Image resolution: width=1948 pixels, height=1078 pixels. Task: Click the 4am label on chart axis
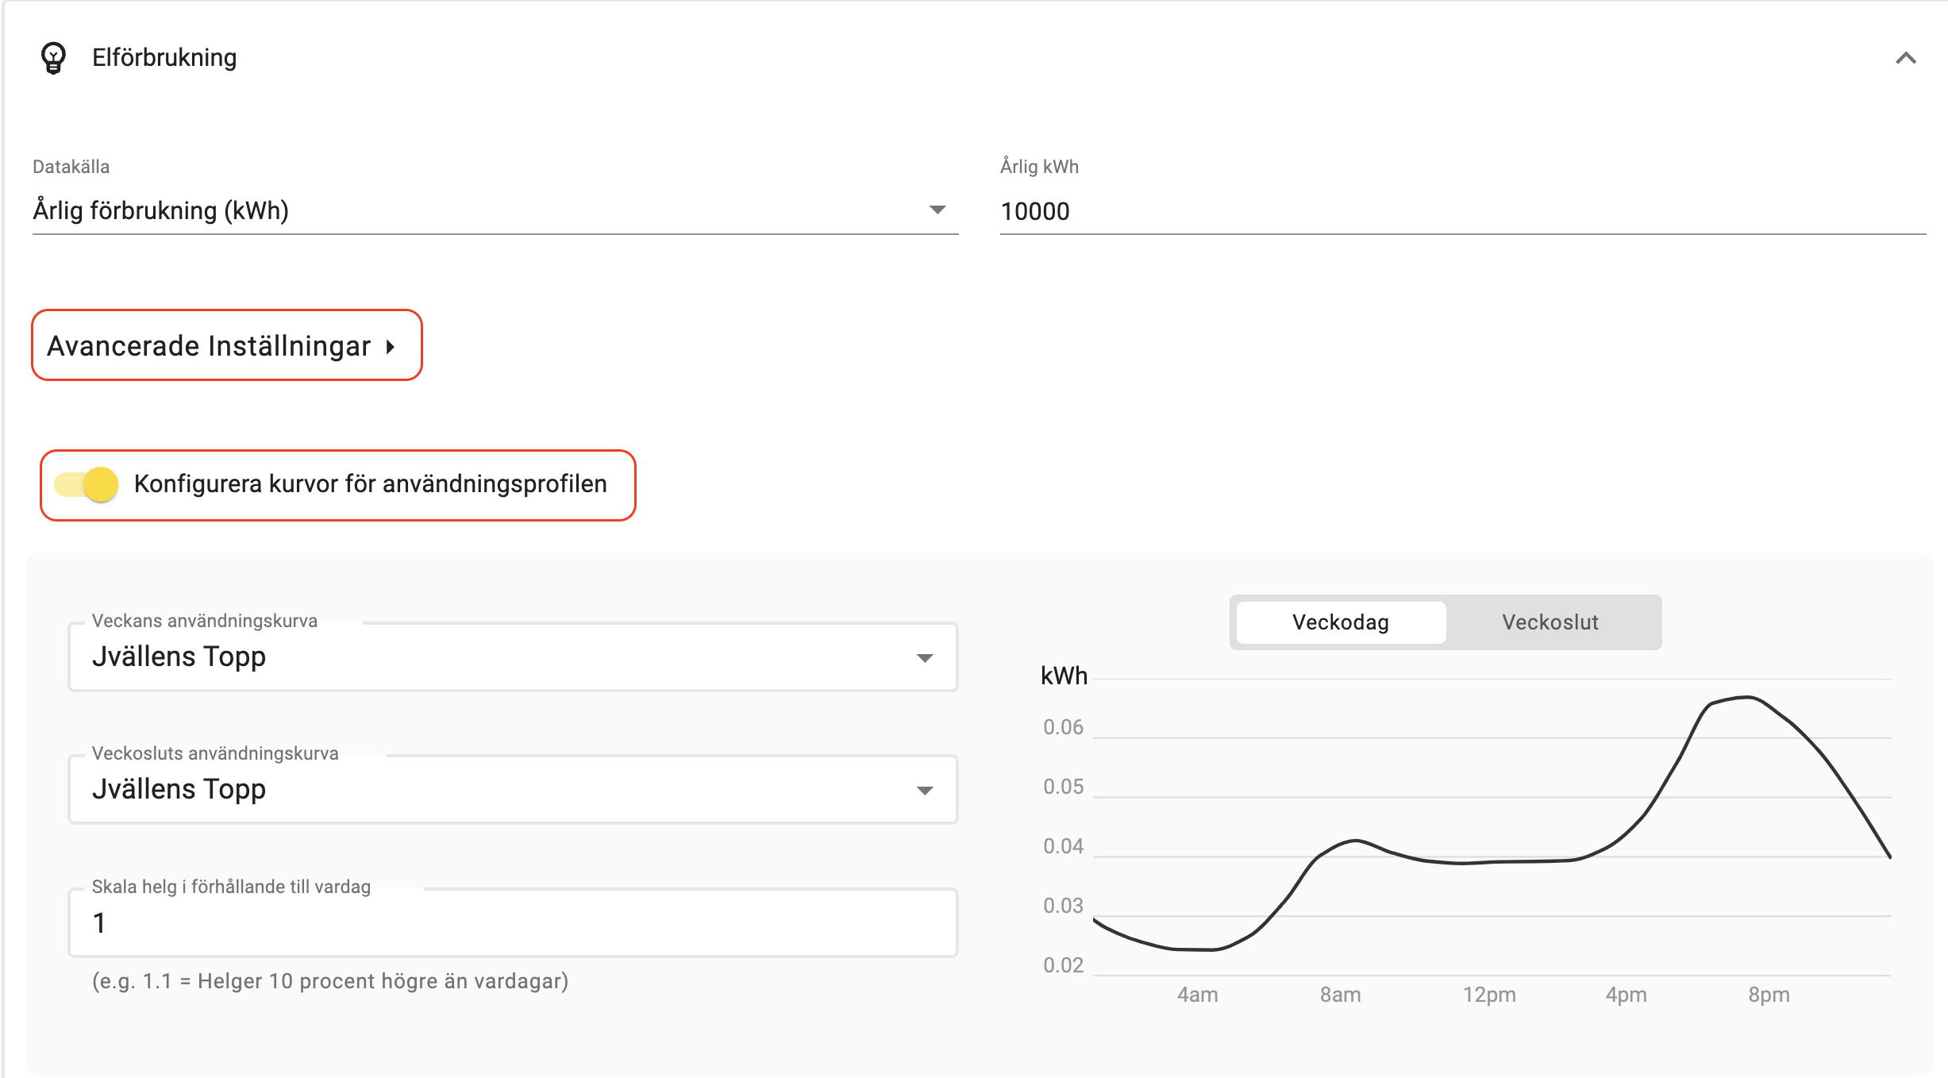click(x=1197, y=995)
